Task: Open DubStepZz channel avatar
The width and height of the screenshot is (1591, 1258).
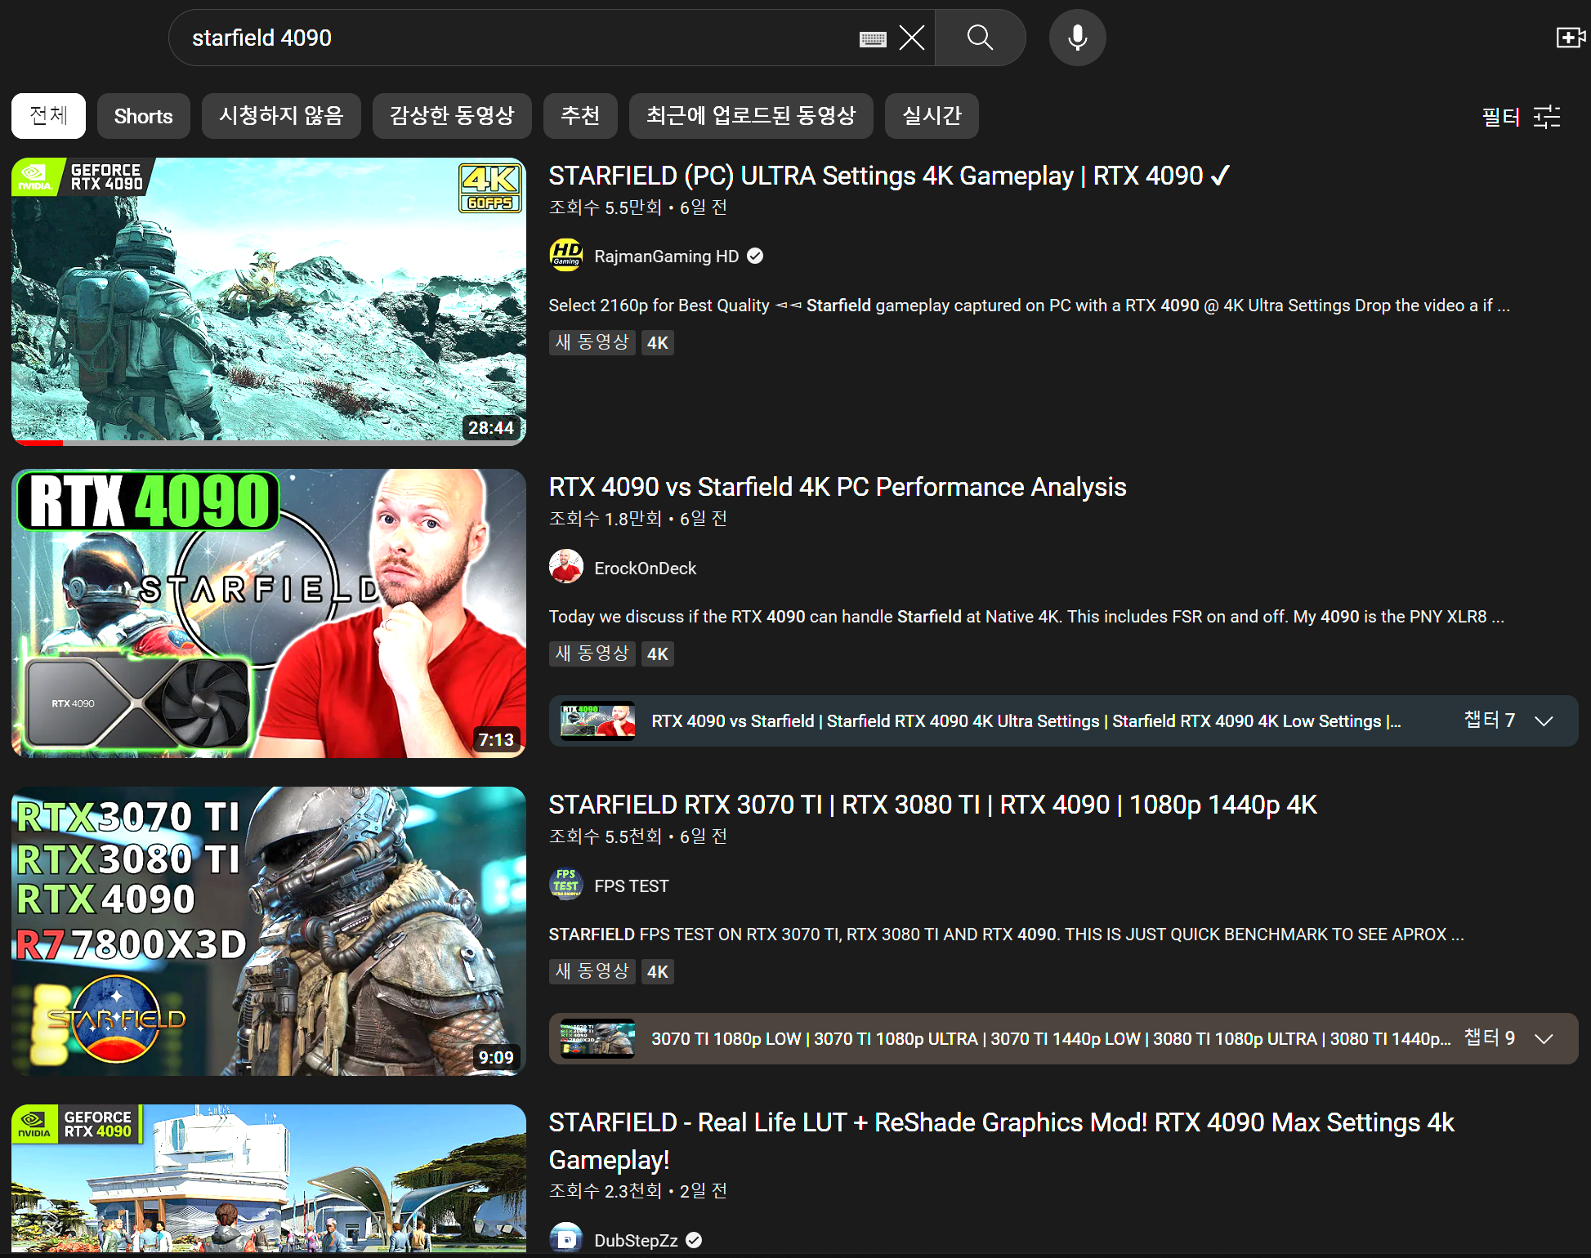Action: (565, 1238)
